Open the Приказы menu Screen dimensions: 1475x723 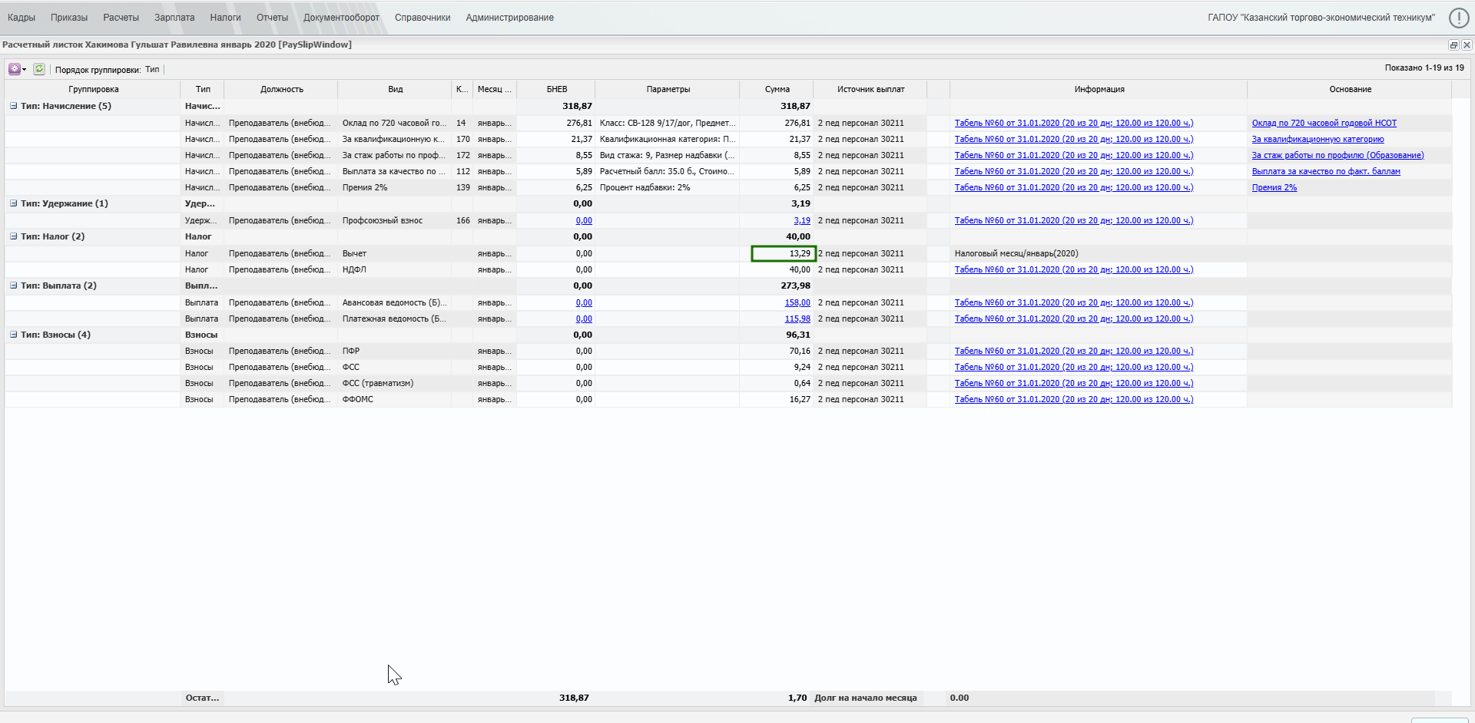[x=69, y=18]
